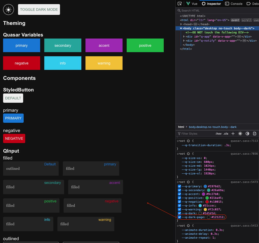Open print media emulation page icon
Screen dimensions: 259x243
pos(254,134)
